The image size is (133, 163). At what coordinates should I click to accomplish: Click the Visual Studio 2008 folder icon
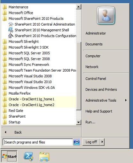4,76
